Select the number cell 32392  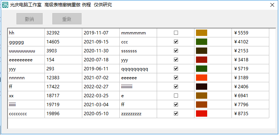[x=63, y=33]
